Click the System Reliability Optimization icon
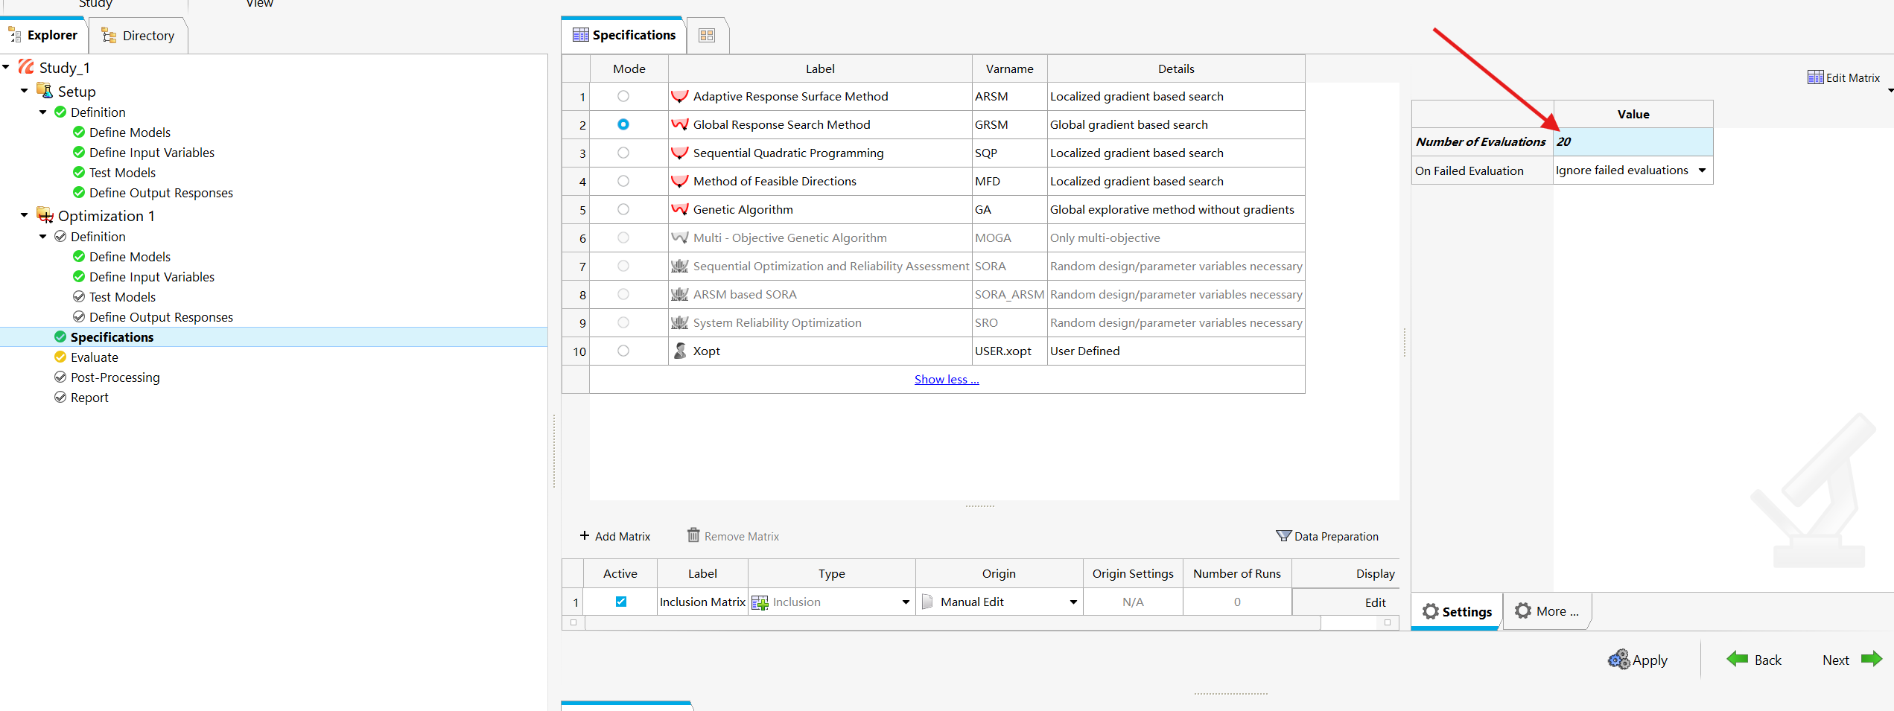 pyautogui.click(x=679, y=322)
